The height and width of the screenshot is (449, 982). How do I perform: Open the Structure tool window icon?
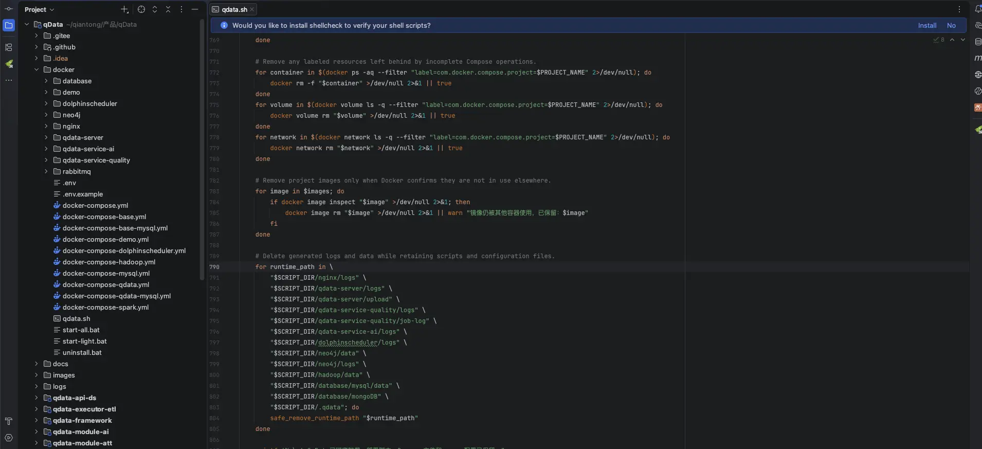(x=9, y=47)
